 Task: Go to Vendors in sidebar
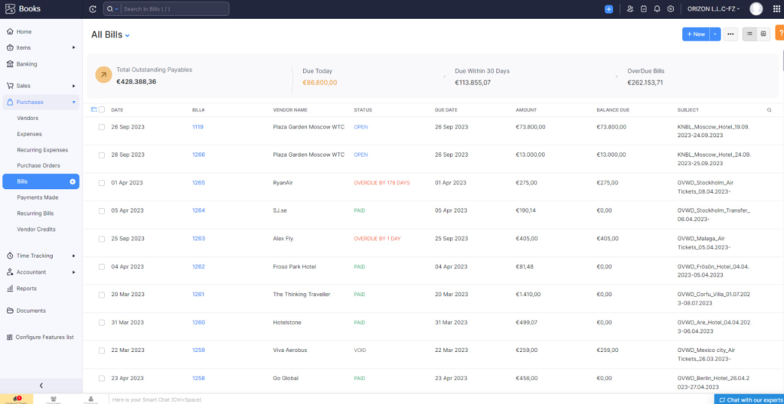(28, 118)
